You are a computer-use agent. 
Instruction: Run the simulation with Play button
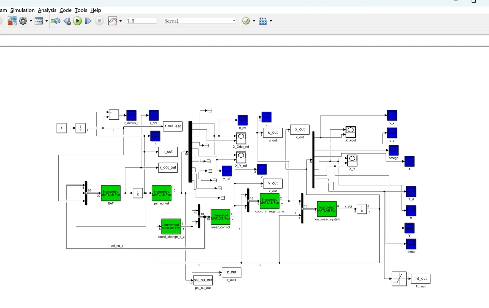pos(78,21)
